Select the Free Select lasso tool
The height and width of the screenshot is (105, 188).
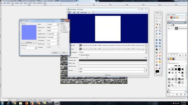[x=157, y=21]
